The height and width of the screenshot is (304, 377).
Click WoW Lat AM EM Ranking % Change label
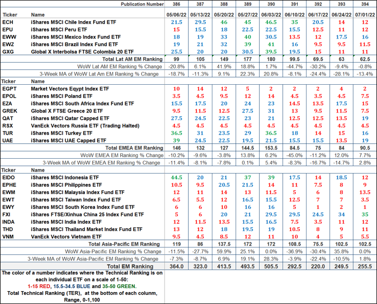120,67
